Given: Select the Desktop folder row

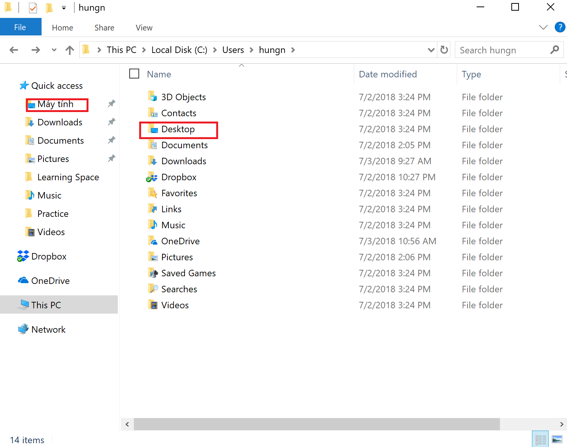Looking at the screenshot, I should pos(178,129).
